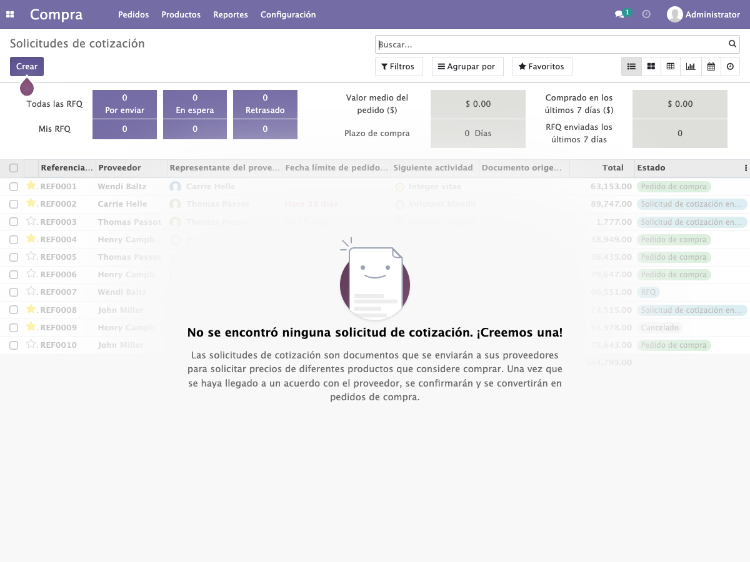Click Mis RFQ count under Por enviar
The height and width of the screenshot is (562, 750).
tap(124, 129)
